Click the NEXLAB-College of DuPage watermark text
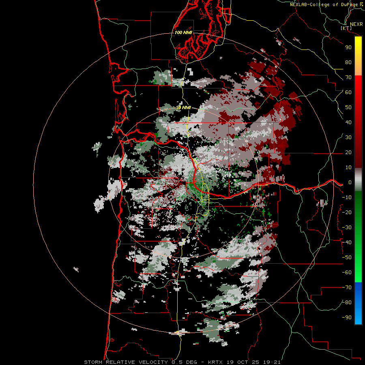Viewport: 365px width, 365px height. (326, 4)
